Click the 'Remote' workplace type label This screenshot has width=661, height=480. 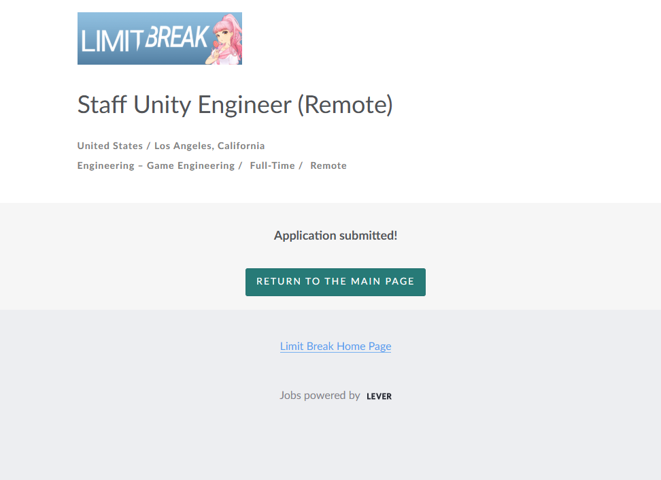pos(328,165)
